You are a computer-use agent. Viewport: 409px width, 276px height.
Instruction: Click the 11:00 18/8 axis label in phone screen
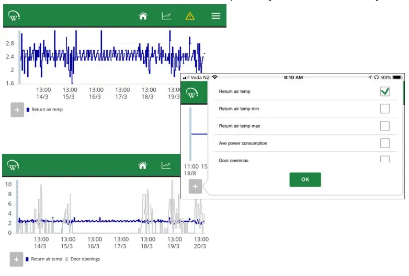[x=191, y=170]
